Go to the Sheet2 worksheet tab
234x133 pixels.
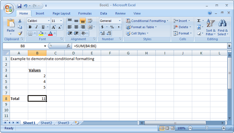click(46, 123)
